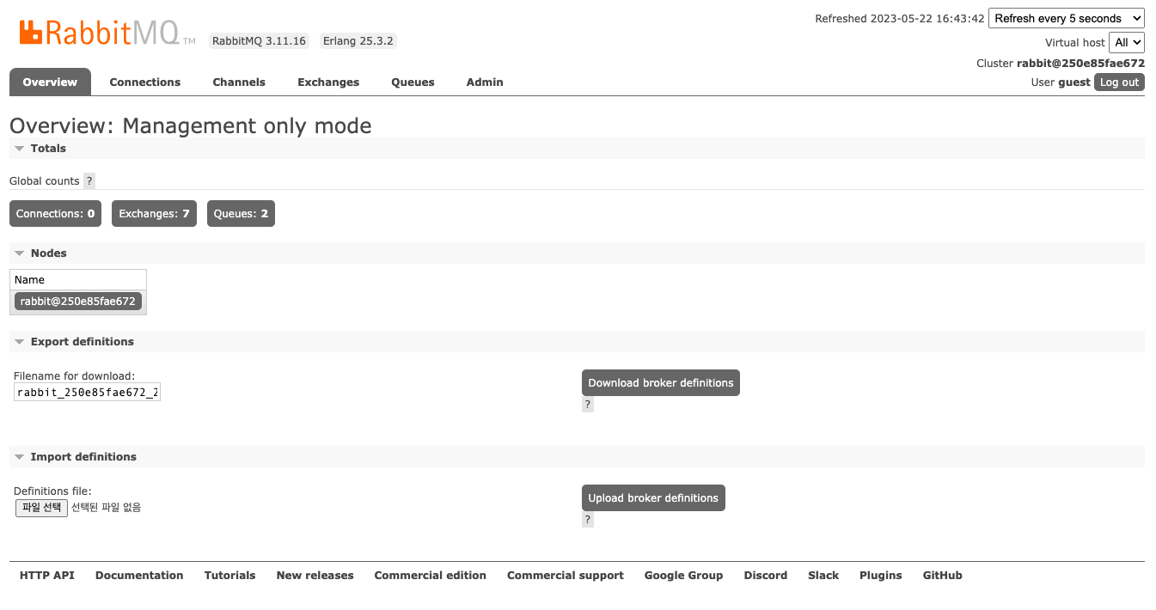Open the Documentation footer link
The width and height of the screenshot is (1156, 610).
pos(139,576)
